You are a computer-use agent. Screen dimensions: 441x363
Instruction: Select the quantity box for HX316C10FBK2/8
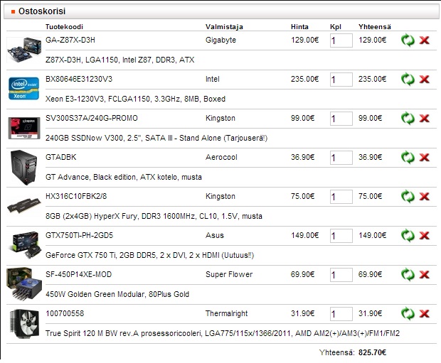pos(341,197)
